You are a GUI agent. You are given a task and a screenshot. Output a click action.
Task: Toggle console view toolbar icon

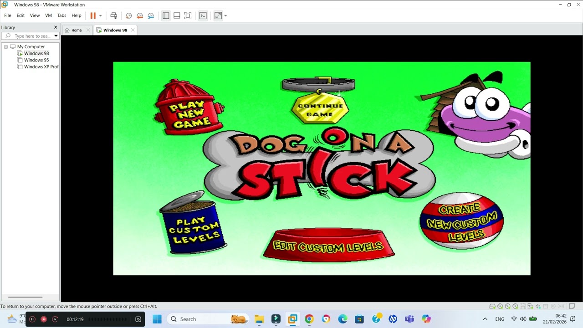coord(203,15)
